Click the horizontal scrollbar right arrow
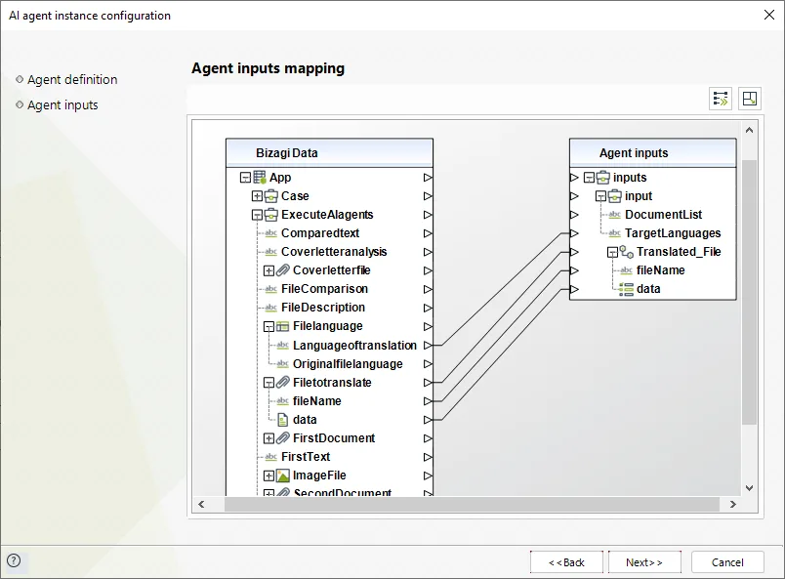 733,505
